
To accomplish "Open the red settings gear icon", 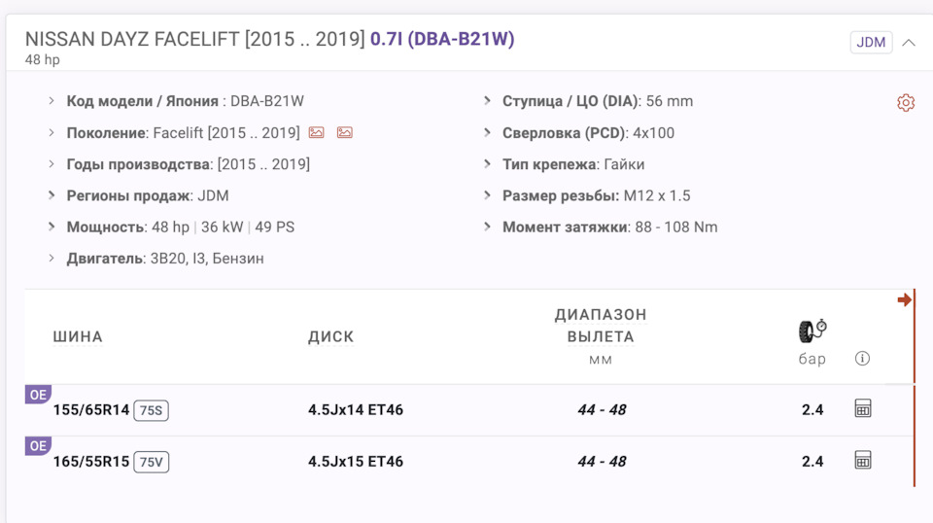I will click(x=906, y=103).
